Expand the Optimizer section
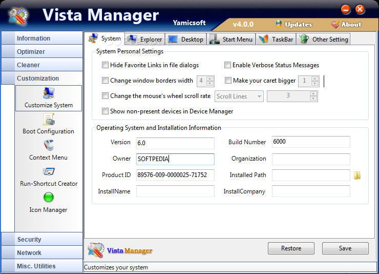This screenshot has width=379, height=274. pyautogui.click(x=42, y=51)
